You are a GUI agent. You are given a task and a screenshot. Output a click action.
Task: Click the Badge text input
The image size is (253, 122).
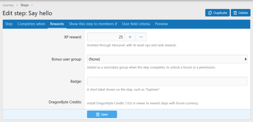167,81
